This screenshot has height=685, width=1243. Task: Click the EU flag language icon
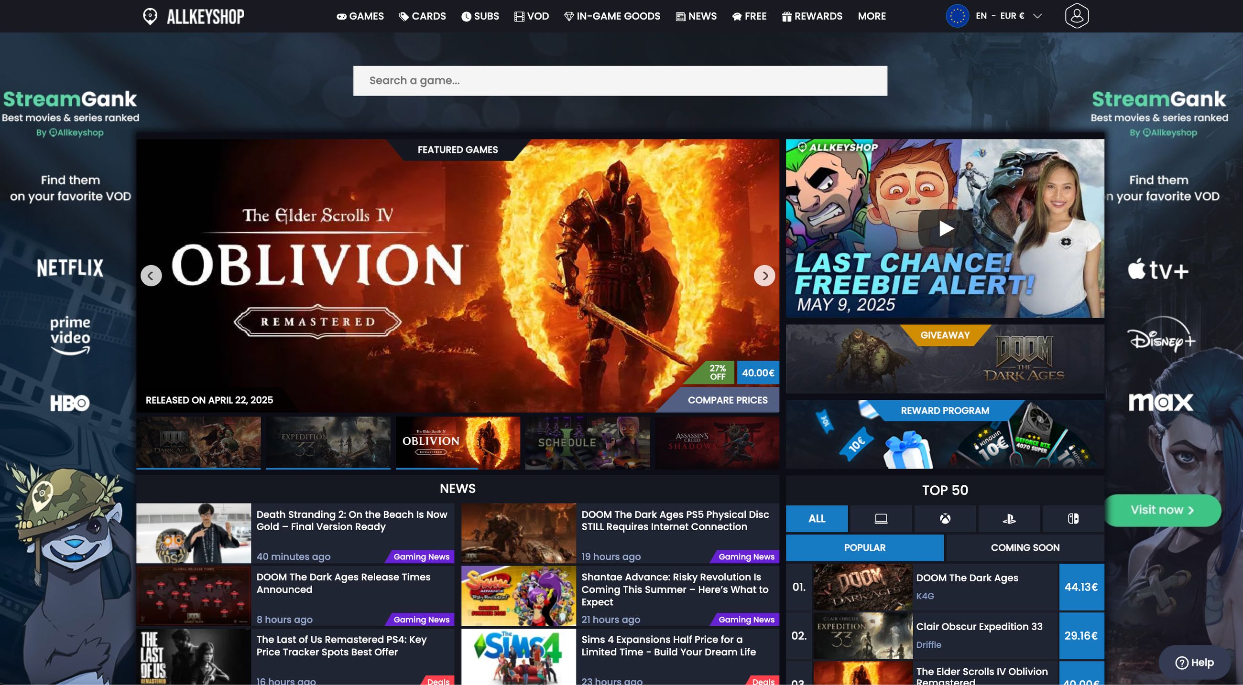957,16
